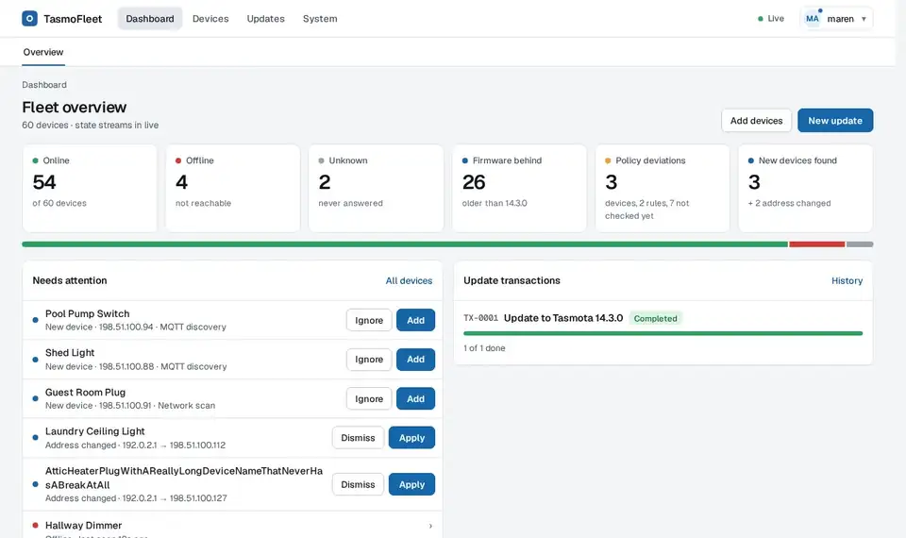Click the Laundry Ceiling Light name
Viewport: 906px width, 538px height.
click(94, 431)
